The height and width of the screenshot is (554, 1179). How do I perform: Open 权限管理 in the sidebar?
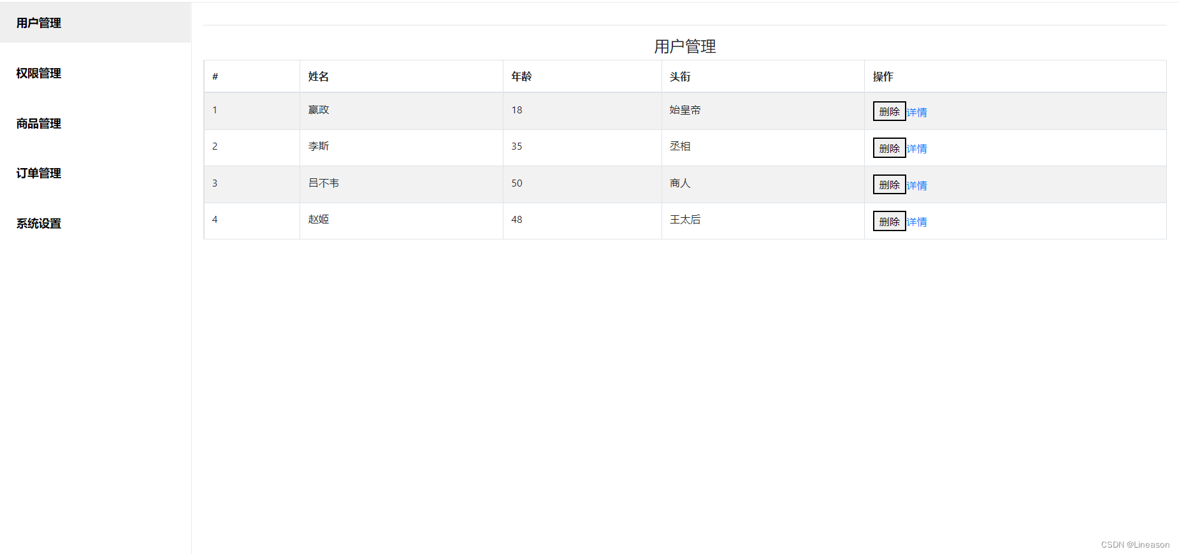tap(39, 73)
